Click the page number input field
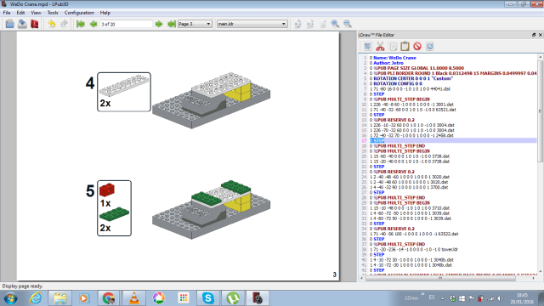 (x=126, y=24)
